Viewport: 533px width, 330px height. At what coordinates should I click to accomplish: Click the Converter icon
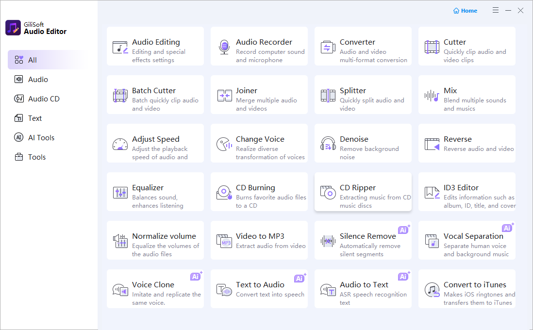(328, 47)
